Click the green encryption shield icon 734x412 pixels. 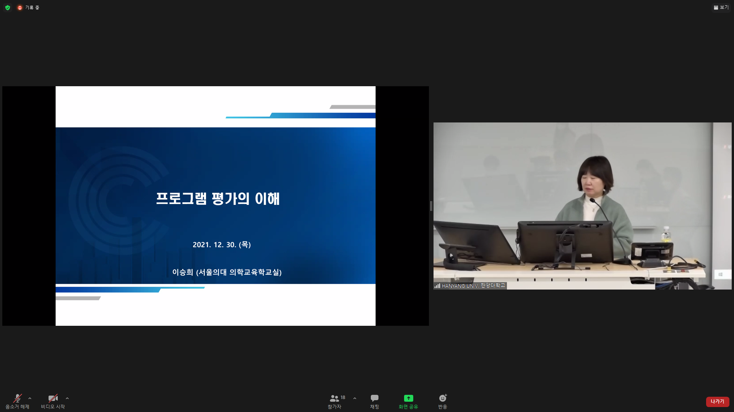(x=8, y=8)
